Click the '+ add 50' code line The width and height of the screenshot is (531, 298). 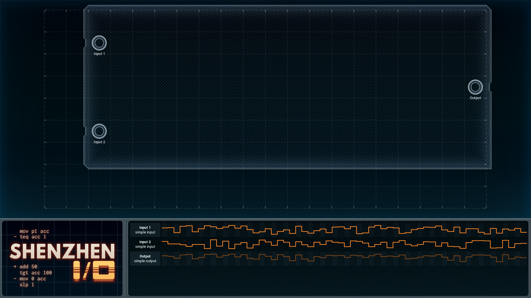[25, 267]
